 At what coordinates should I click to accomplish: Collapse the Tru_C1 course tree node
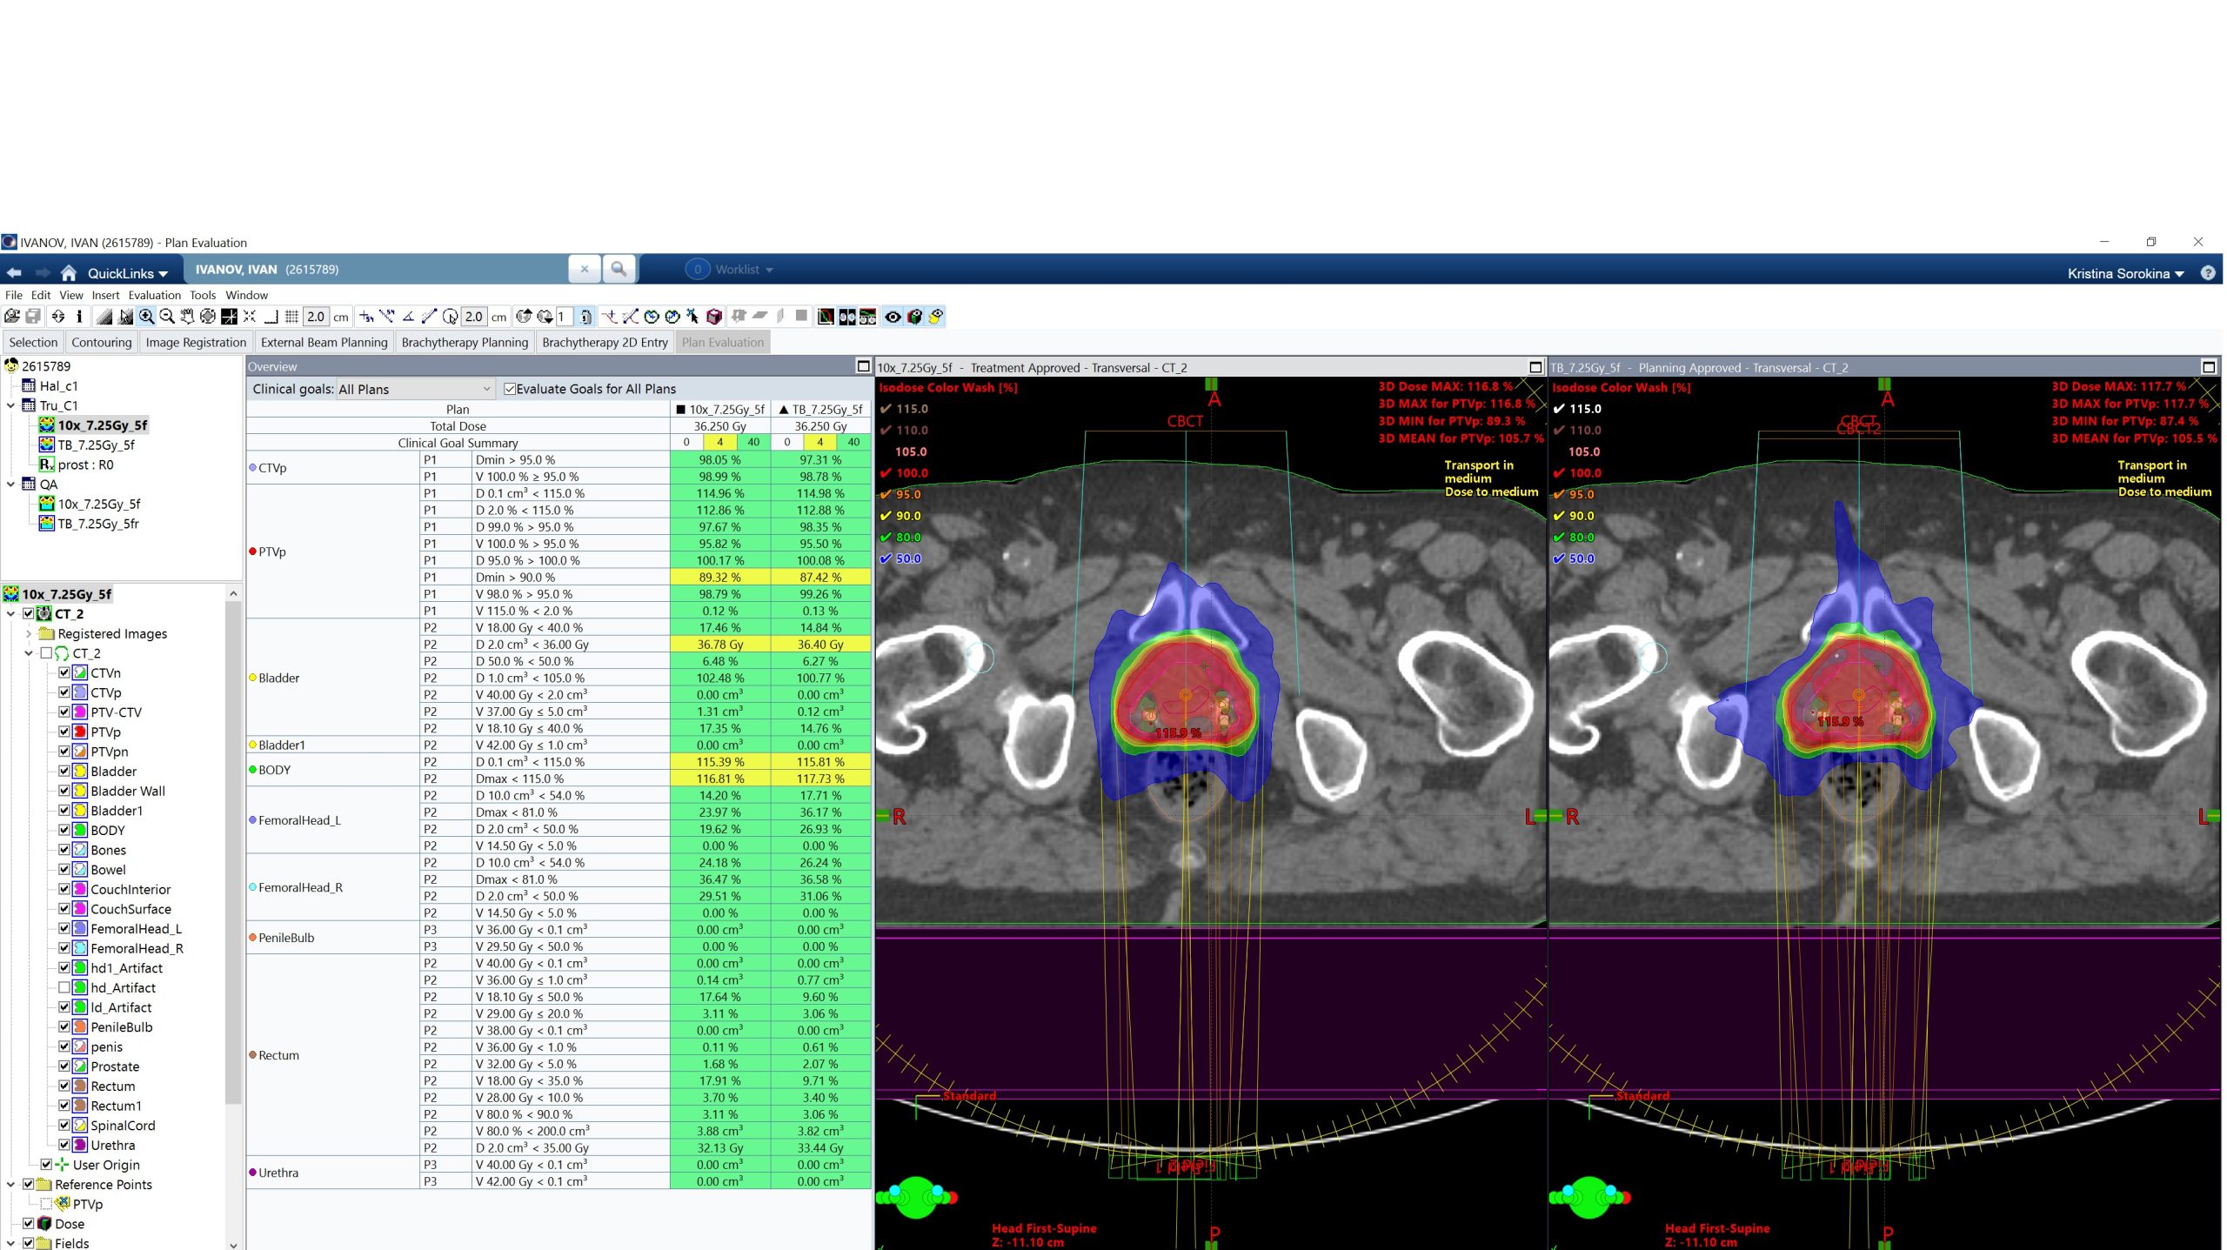coord(10,405)
